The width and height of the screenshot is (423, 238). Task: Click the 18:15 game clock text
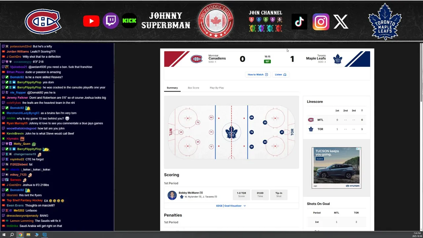click(267, 57)
